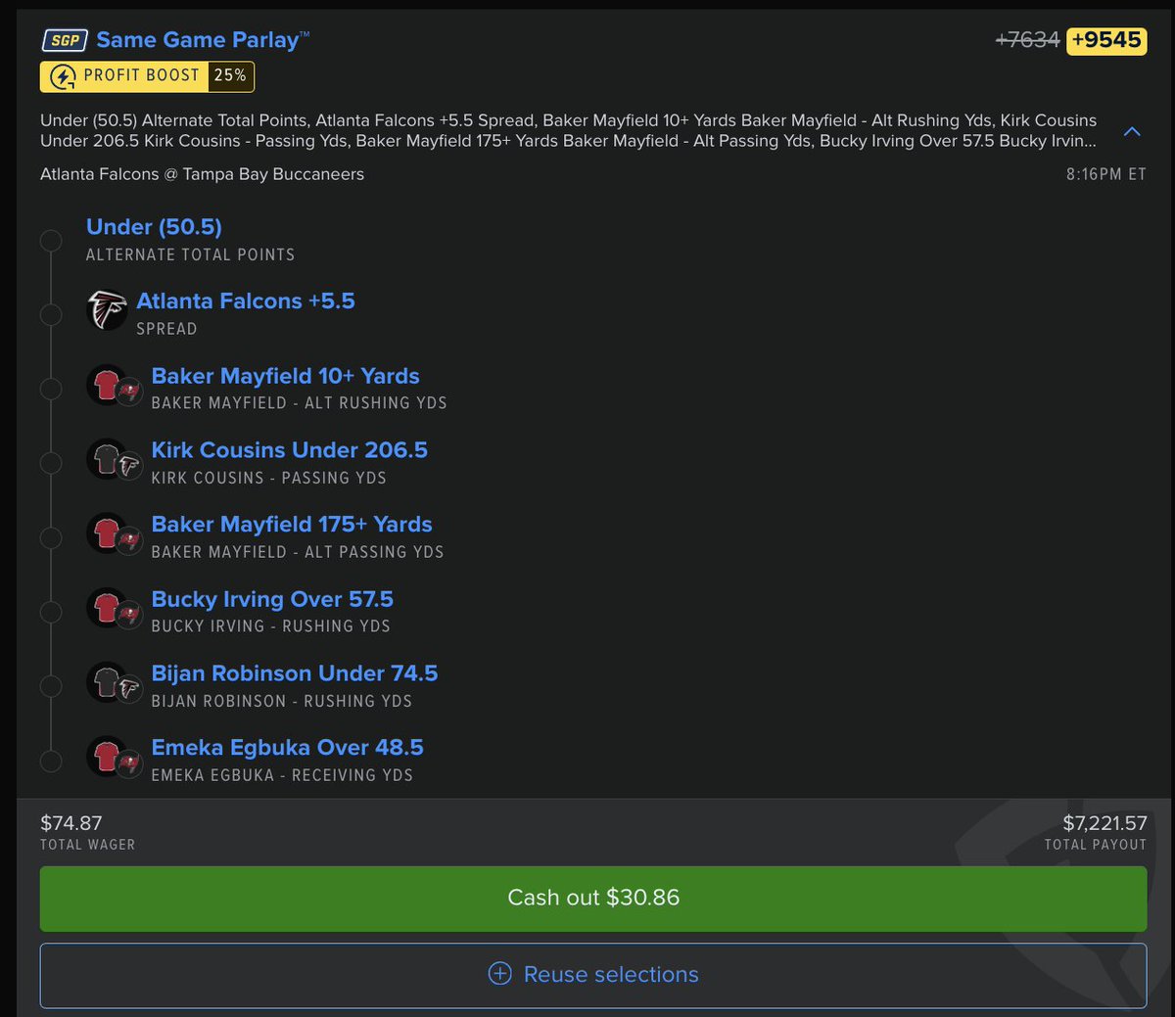Click the BUCKY IRVING - RUSHING YDS label
This screenshot has height=1017, width=1175.
coord(270,626)
